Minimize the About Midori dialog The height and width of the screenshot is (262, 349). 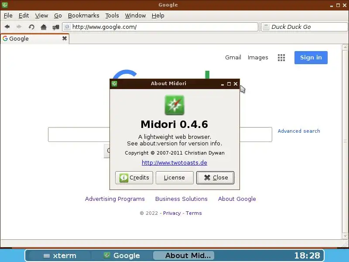click(222, 84)
